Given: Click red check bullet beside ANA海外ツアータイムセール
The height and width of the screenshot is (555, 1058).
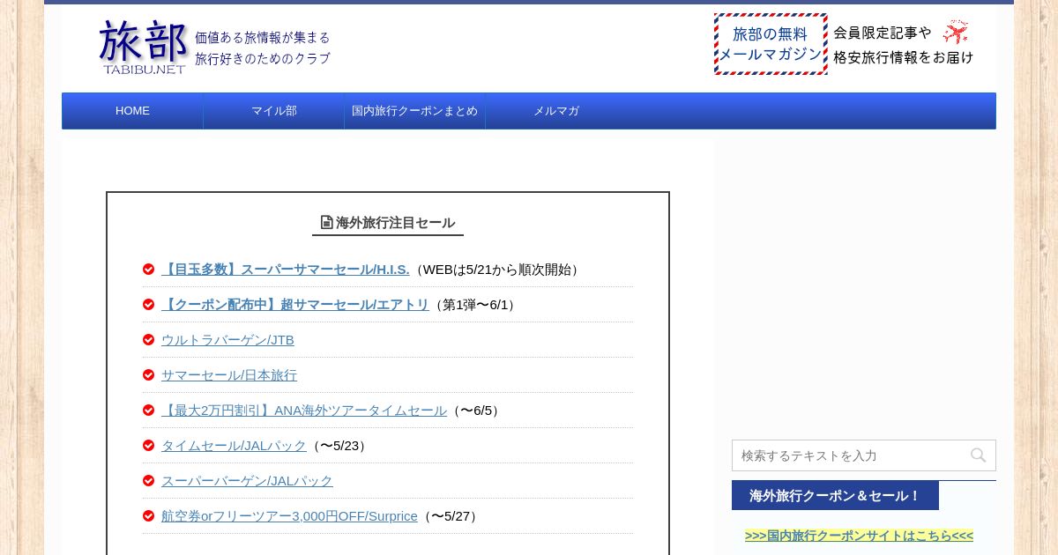Looking at the screenshot, I should click(148, 411).
